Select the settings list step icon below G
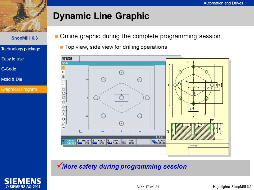The height and width of the screenshot is (190, 254). [x=63, y=77]
